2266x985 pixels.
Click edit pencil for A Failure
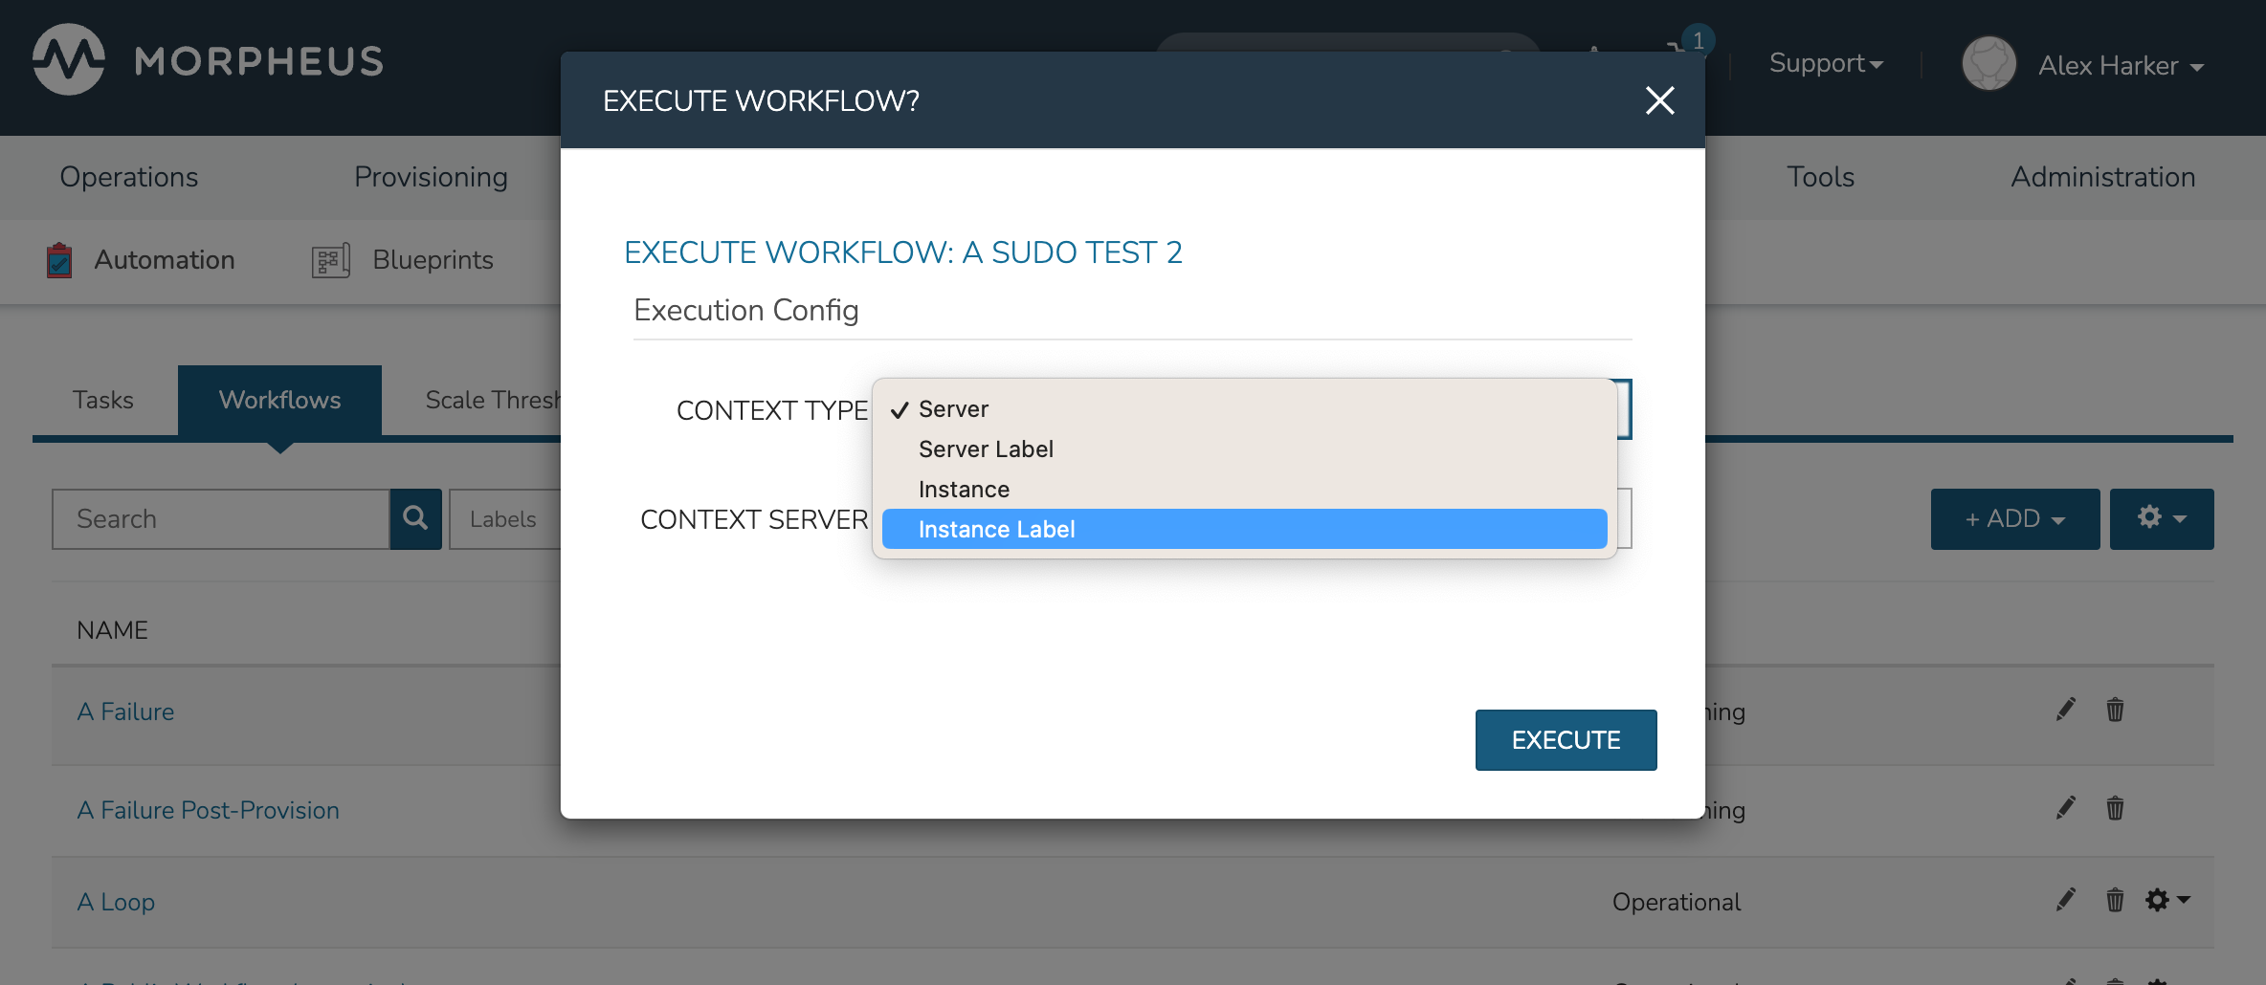coord(2065,710)
